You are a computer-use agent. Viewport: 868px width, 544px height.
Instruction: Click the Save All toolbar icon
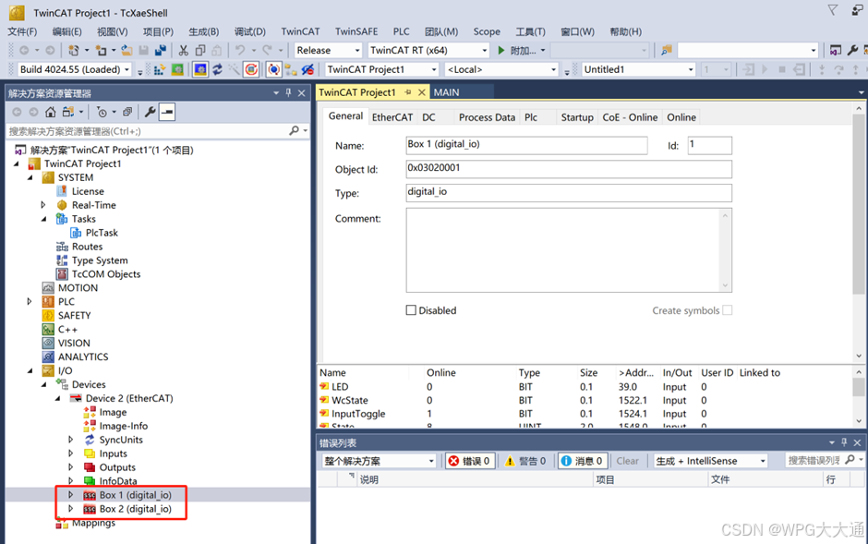tap(161, 51)
